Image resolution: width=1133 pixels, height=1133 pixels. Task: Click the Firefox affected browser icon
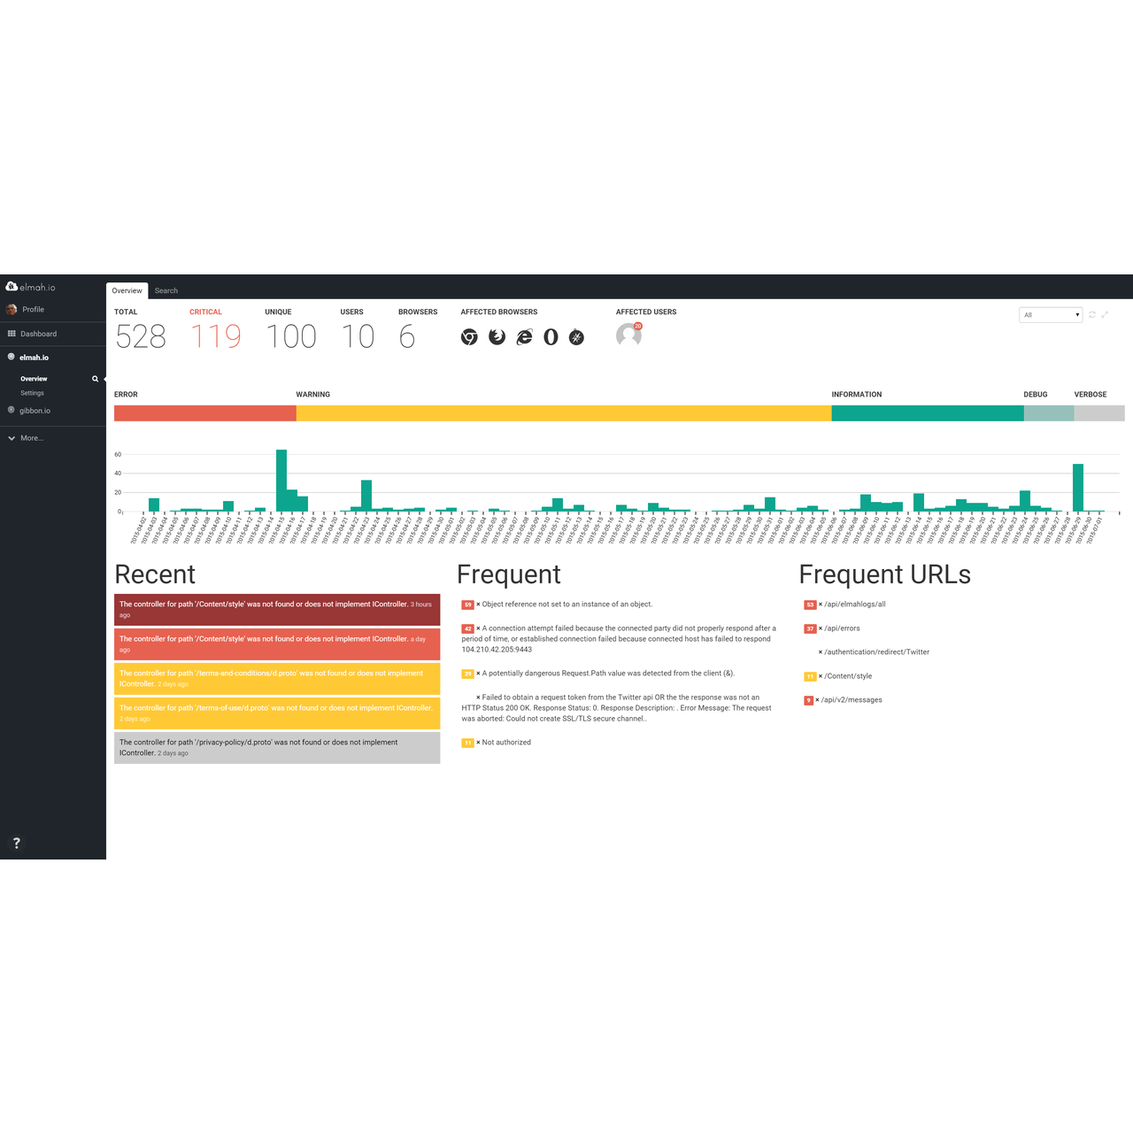tap(497, 337)
